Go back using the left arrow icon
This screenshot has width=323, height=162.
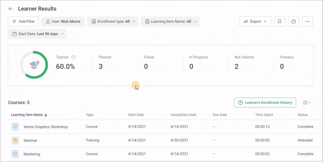point(10,9)
